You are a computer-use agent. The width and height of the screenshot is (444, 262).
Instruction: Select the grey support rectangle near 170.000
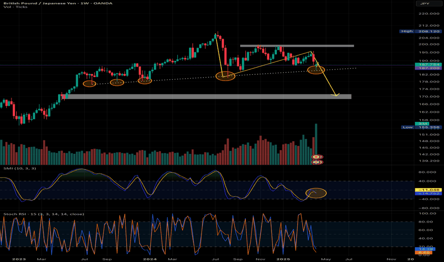(x=206, y=97)
